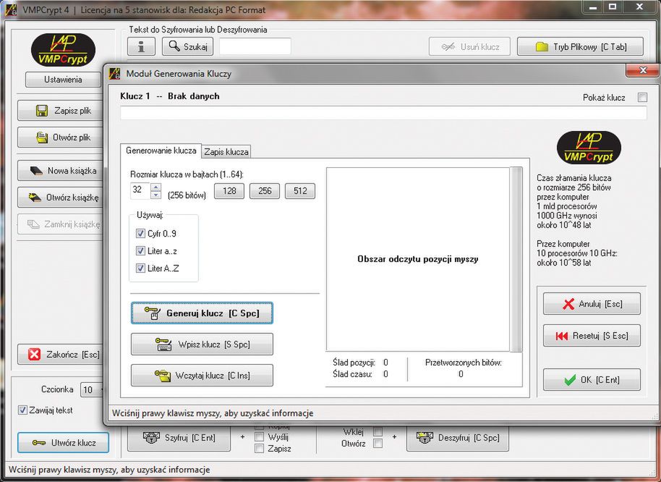Screen dimensions: 661x482
Task: Click '(256 bitów)' text
Action: pyautogui.click(x=187, y=195)
